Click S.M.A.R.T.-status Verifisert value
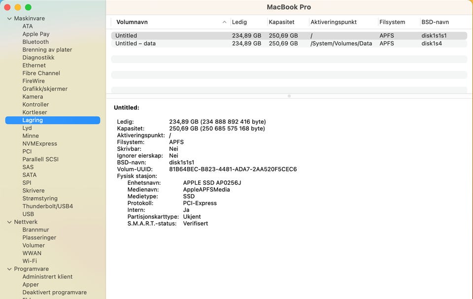Viewport: 473px width, 299px height. [196, 224]
